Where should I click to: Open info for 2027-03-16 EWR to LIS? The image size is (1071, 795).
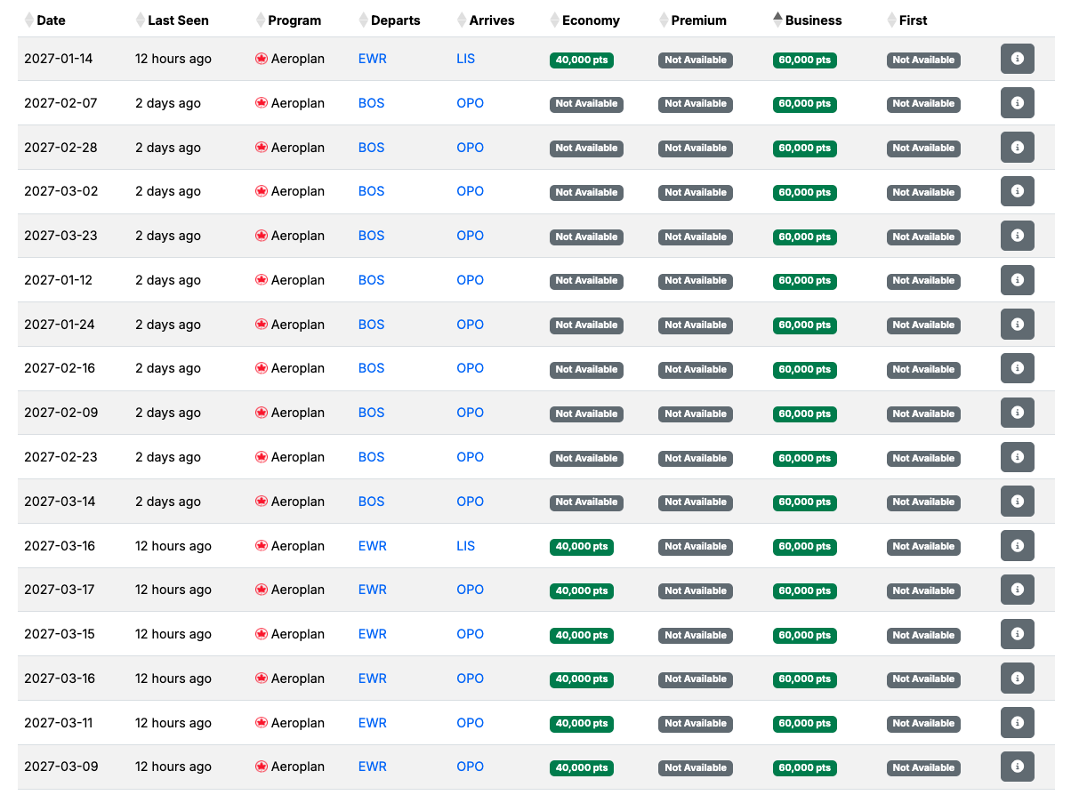(1018, 546)
